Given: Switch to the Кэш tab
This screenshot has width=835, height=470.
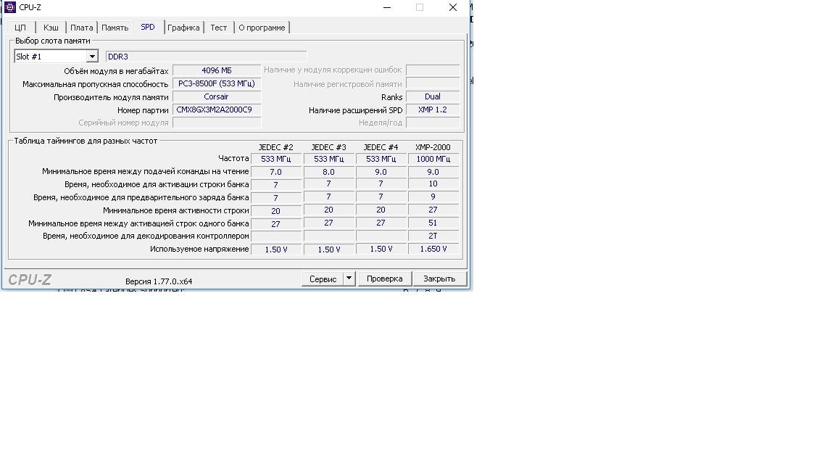Looking at the screenshot, I should pyautogui.click(x=51, y=28).
